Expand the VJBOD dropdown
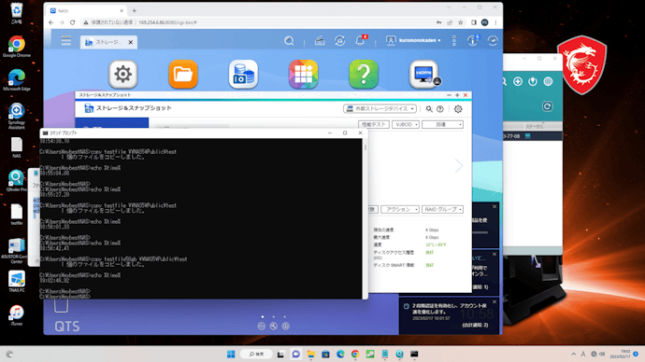 (x=406, y=124)
